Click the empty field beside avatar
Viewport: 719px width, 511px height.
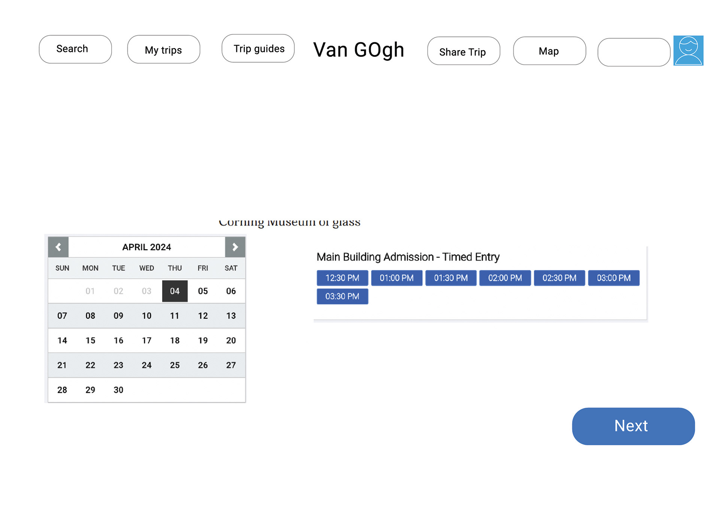634,52
